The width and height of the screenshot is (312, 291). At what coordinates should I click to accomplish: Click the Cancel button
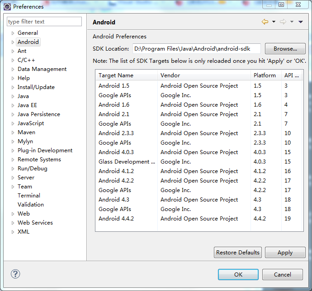283,275
